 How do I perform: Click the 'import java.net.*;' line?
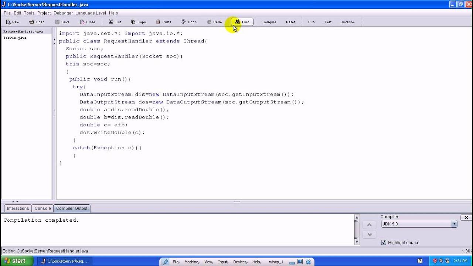click(x=90, y=33)
